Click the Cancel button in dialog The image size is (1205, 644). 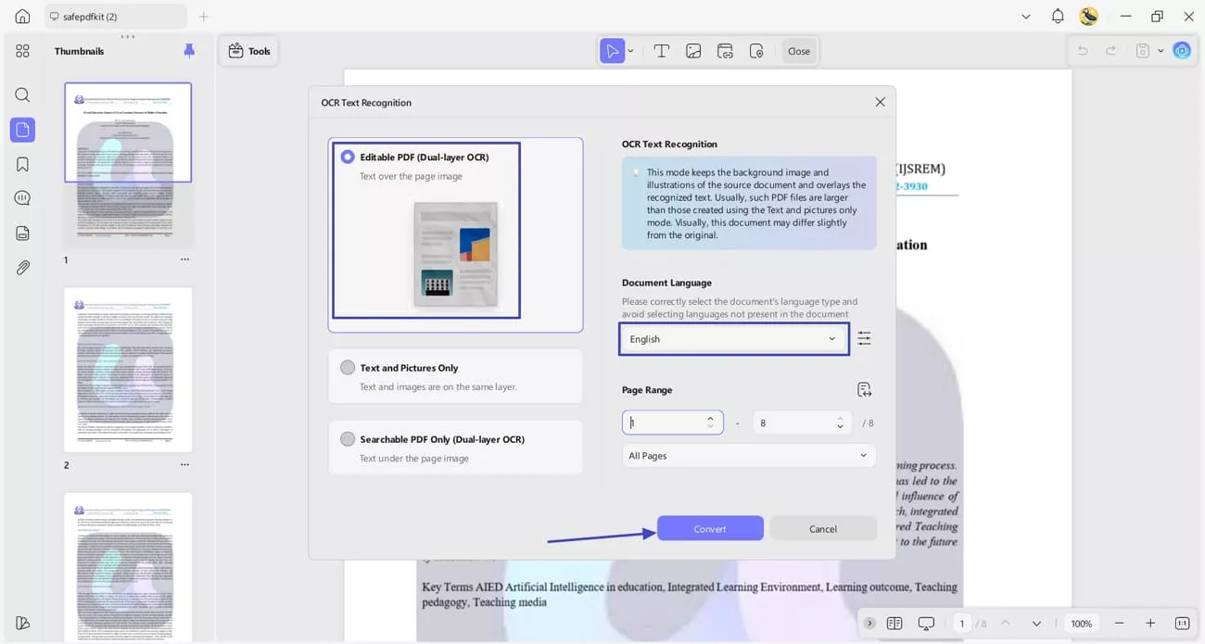822,529
